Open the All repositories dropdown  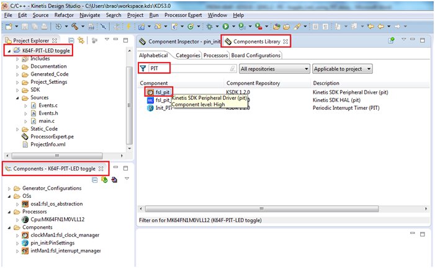click(274, 69)
